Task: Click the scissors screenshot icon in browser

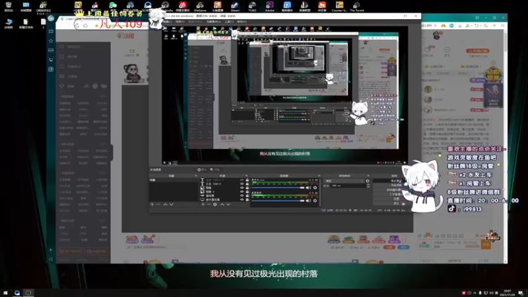Action: [x=467, y=26]
